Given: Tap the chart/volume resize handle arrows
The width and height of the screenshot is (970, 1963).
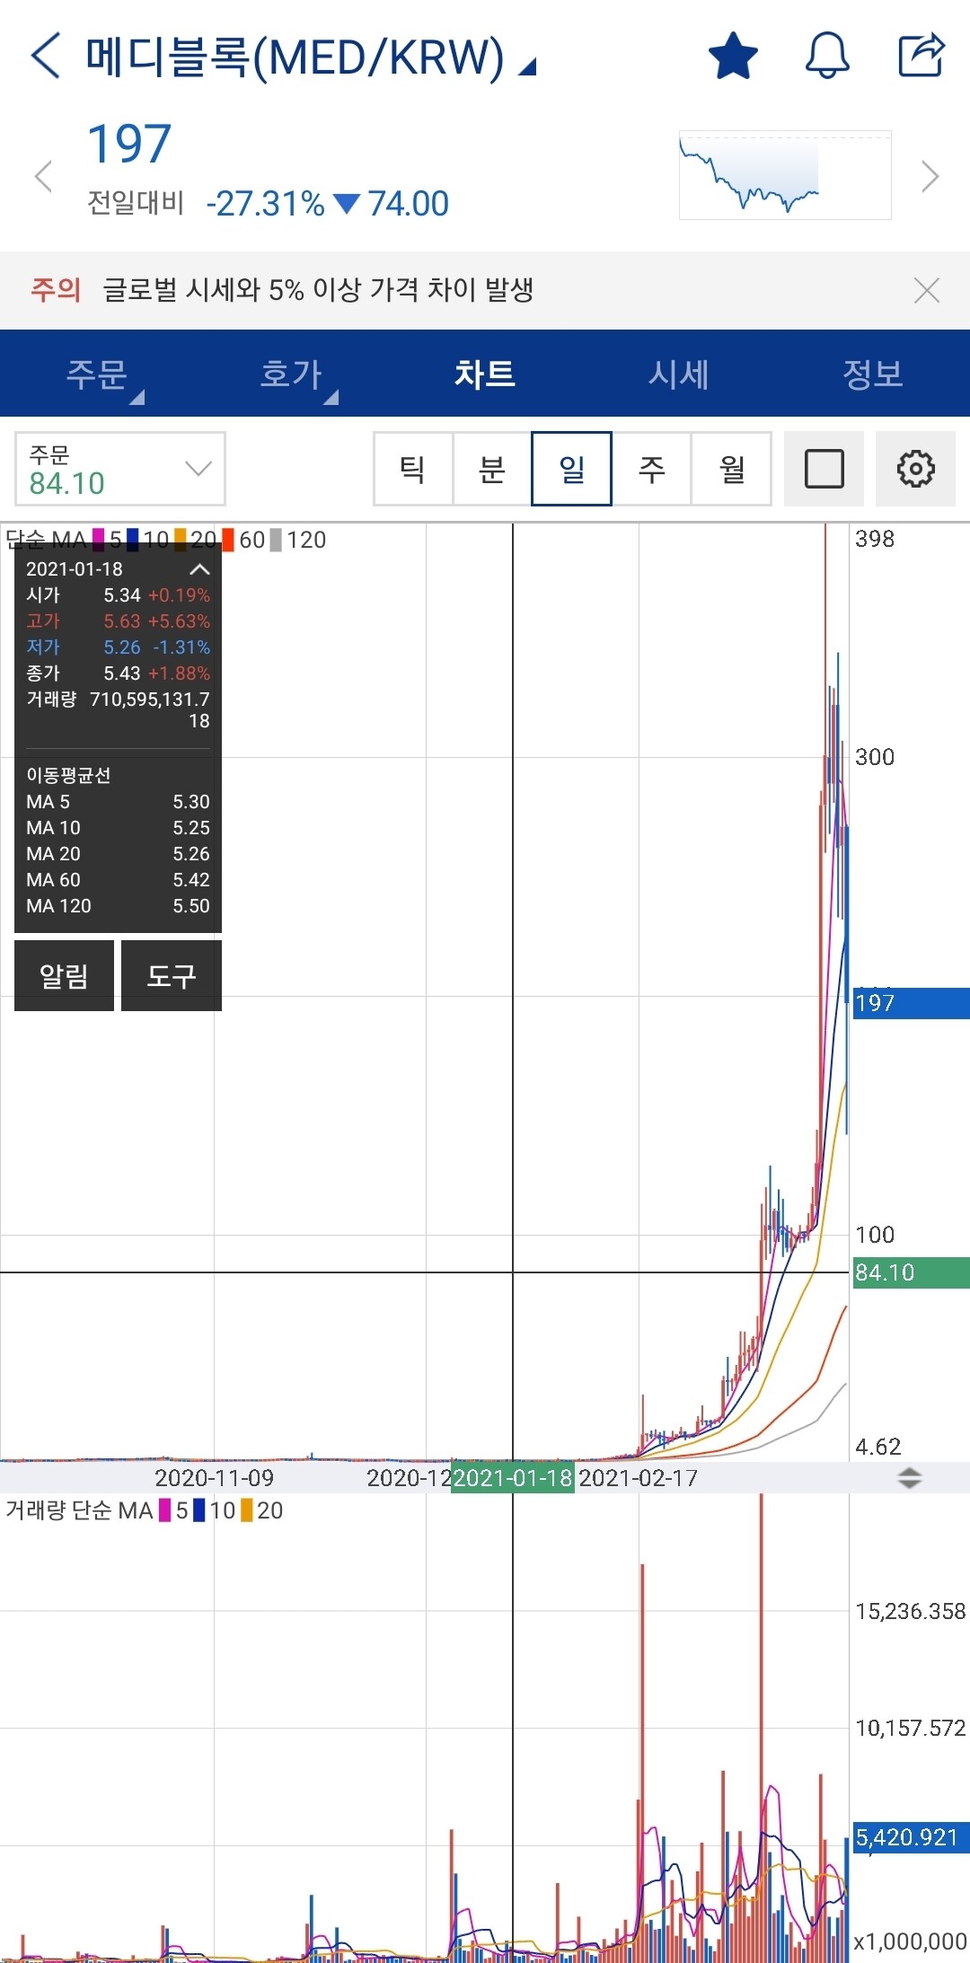Looking at the screenshot, I should [909, 1478].
